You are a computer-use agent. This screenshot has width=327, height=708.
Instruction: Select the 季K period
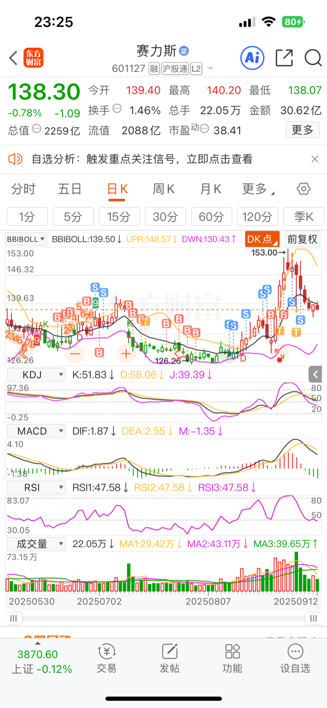point(304,217)
